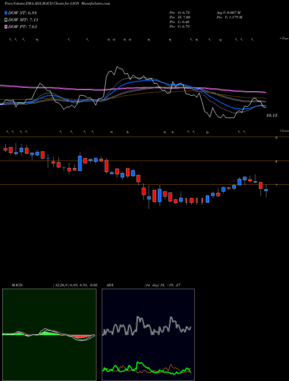Click the white DOW MT legend swatch
This screenshot has width=289, height=381.
[6, 20]
